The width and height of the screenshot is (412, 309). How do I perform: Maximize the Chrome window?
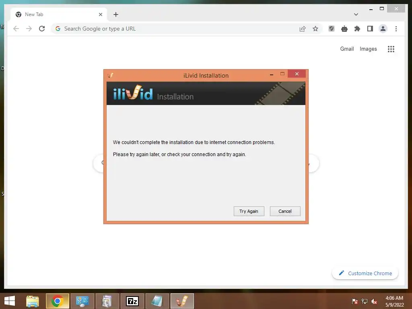pyautogui.click(x=382, y=9)
